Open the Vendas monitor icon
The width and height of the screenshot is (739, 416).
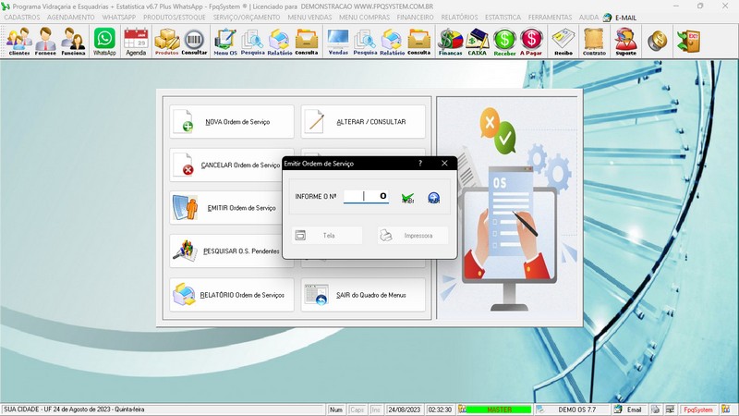click(x=338, y=42)
